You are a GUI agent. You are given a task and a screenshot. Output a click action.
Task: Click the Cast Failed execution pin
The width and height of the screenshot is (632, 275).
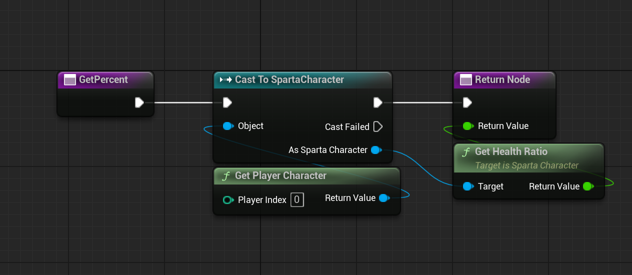click(x=378, y=126)
